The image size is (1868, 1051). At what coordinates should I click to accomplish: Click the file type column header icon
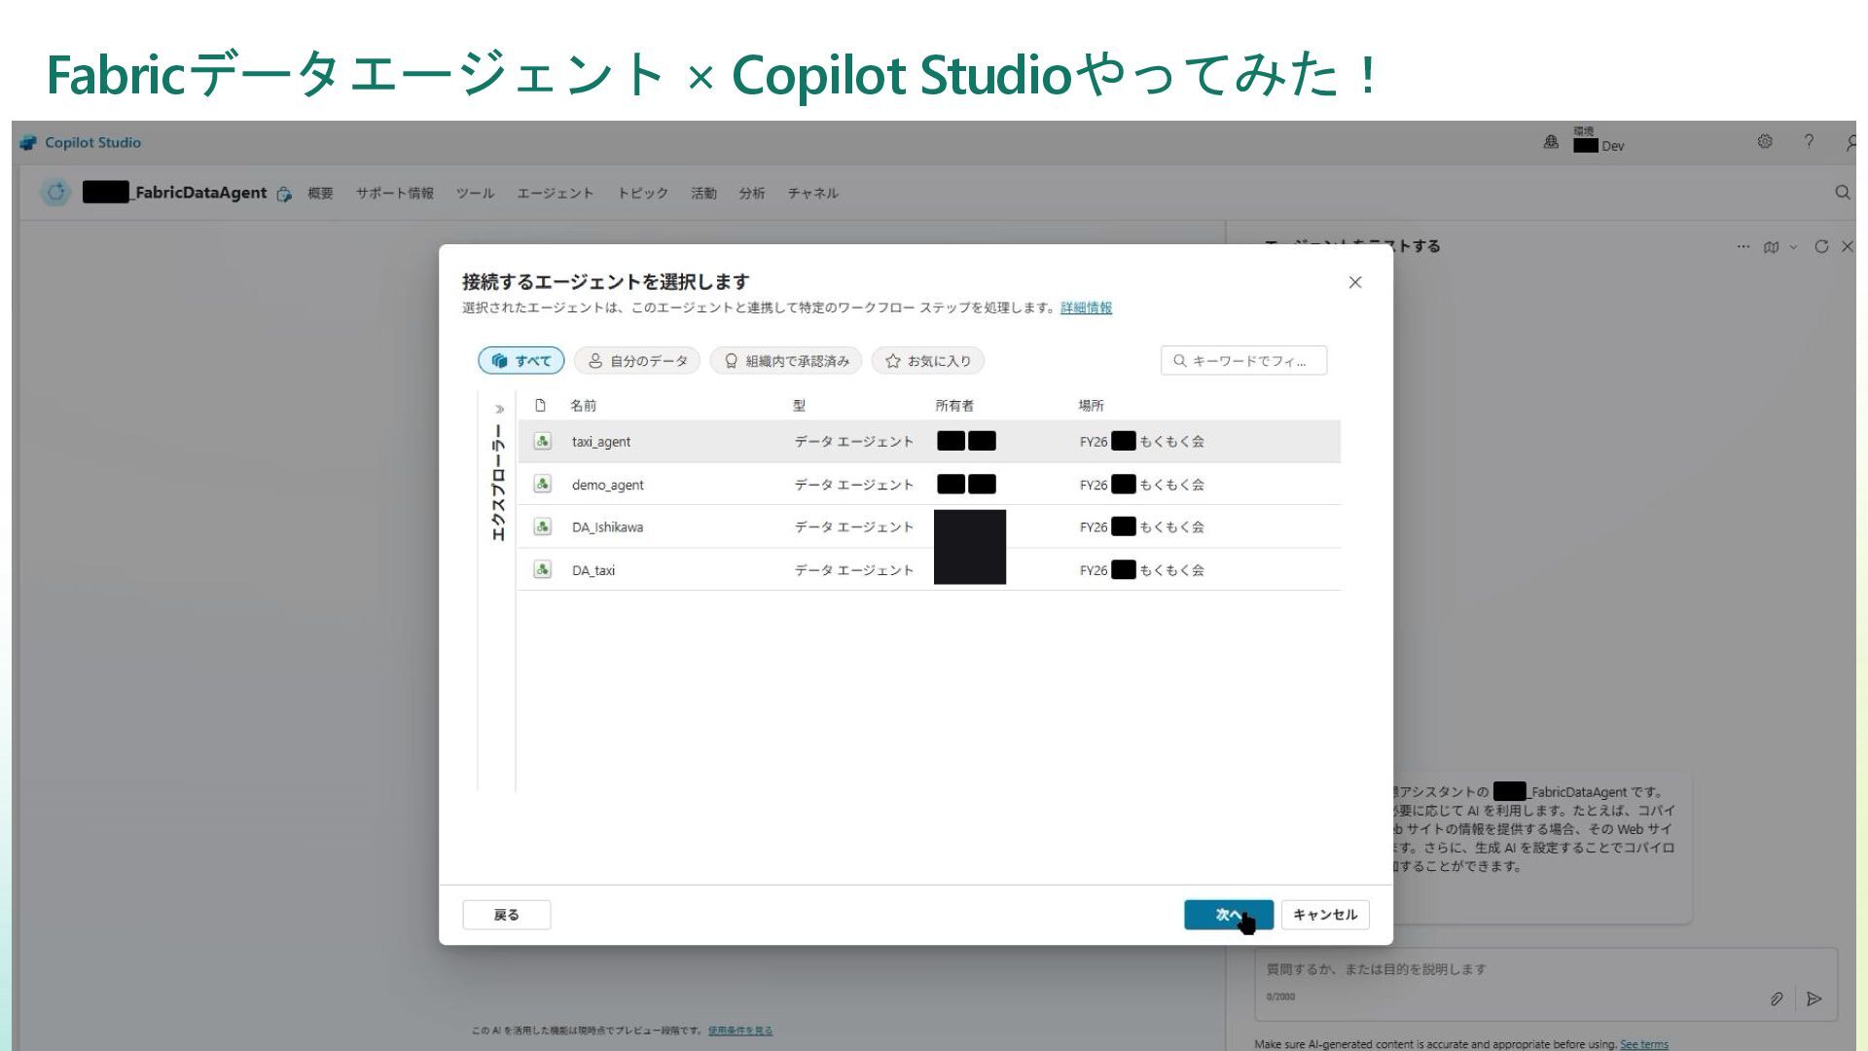point(541,406)
